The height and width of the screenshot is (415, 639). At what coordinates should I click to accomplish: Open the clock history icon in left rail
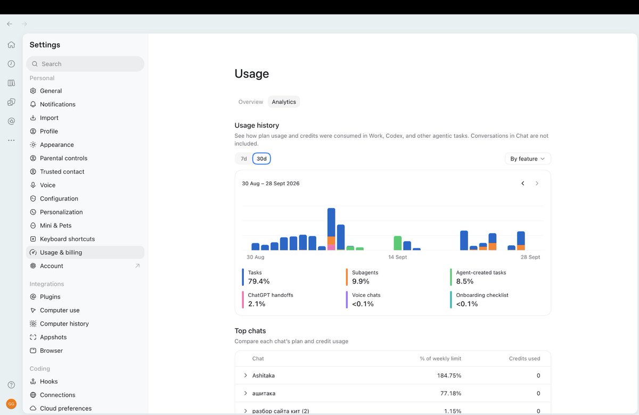click(11, 64)
